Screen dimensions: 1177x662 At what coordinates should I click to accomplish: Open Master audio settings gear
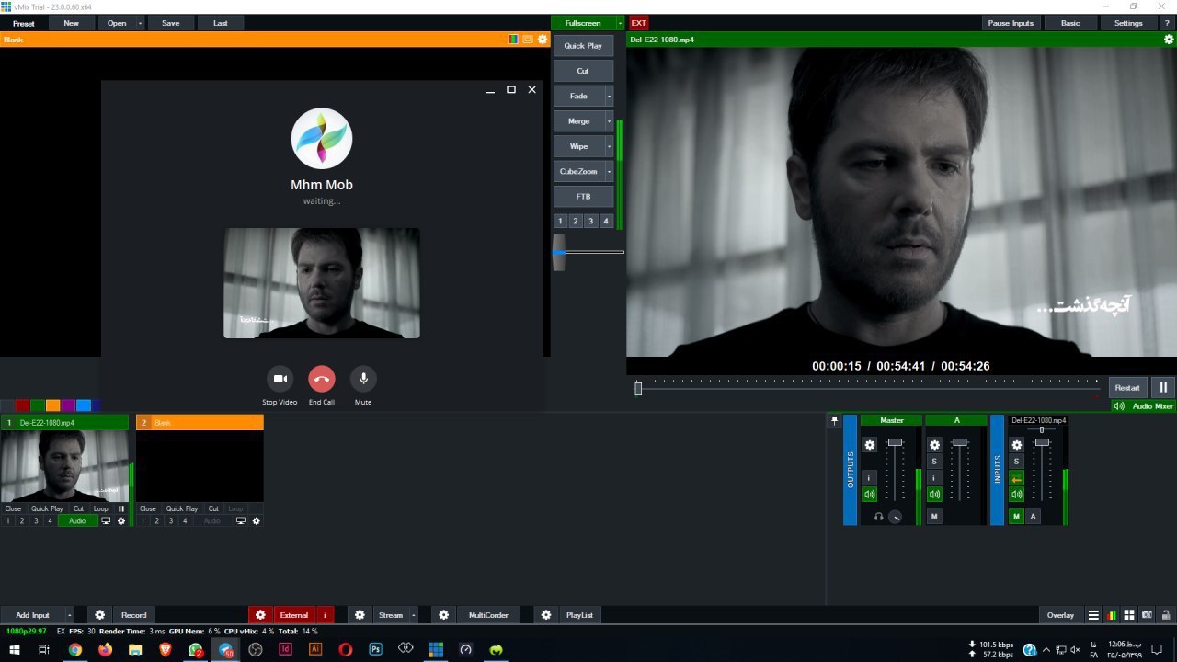click(870, 445)
